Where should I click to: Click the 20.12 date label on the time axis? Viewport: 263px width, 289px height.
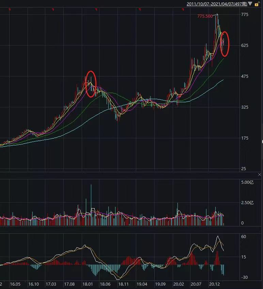coord(214,284)
